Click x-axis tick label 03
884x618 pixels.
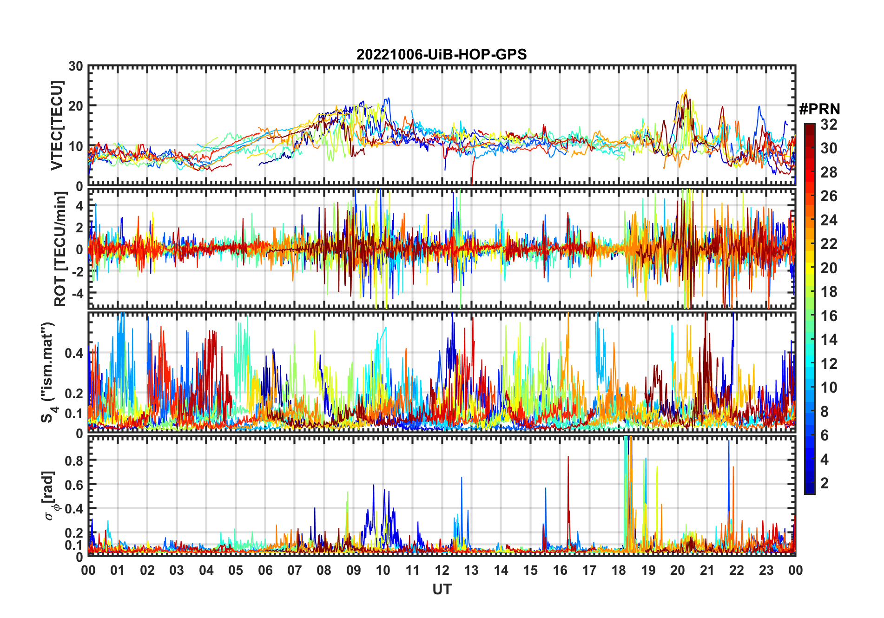click(177, 571)
